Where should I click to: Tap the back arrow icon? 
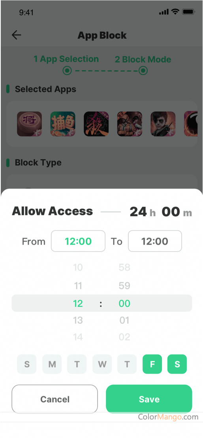[x=17, y=35]
